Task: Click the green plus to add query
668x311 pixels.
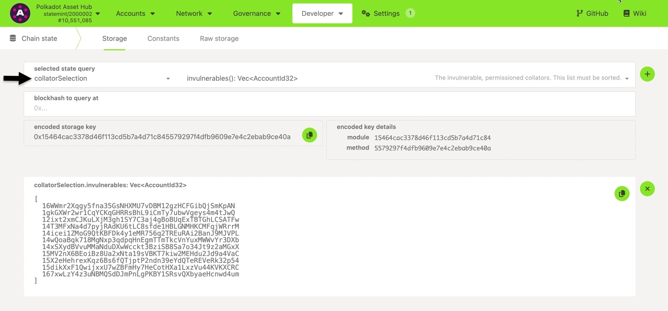Action: click(x=647, y=74)
